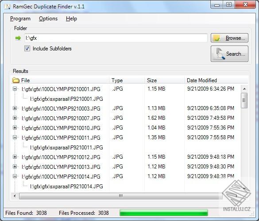This screenshot has height=221, width=259.
Task: Click date 9/21/2009 6:34:26 PM
Action: point(211,89)
